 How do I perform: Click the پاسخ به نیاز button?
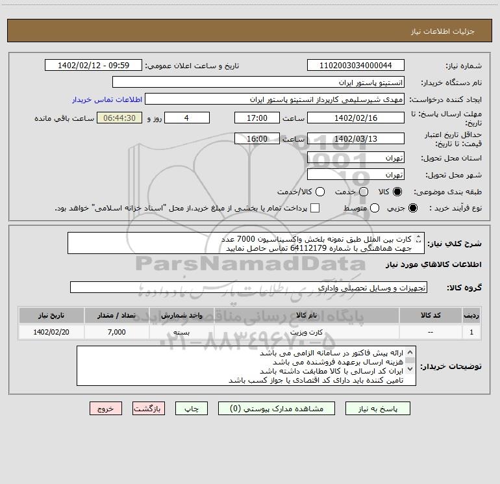click(377, 409)
